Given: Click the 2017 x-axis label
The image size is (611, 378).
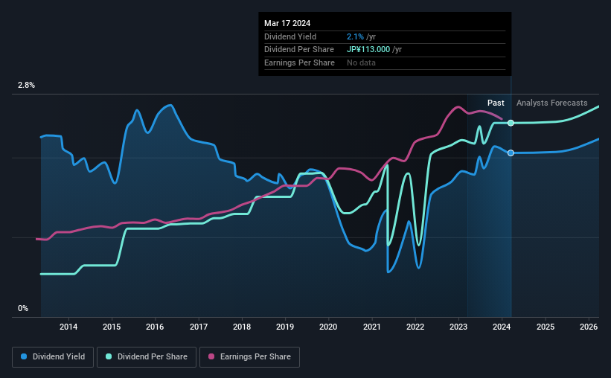Looking at the screenshot, I should (x=199, y=327).
